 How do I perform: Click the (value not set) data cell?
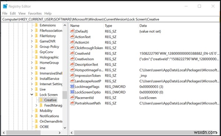pos(150,31)
